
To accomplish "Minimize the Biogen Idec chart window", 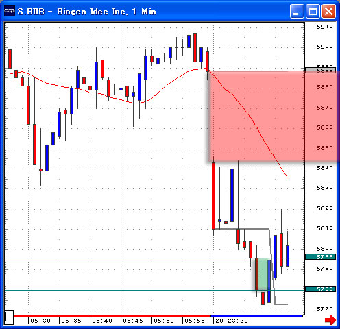I will click(x=297, y=11).
